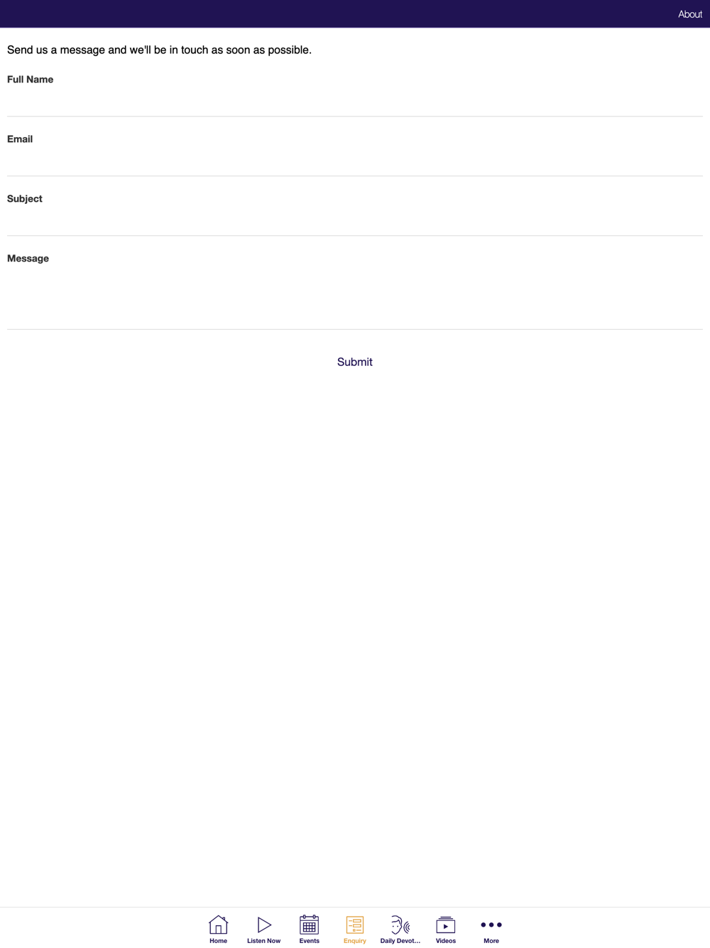
Task: Tap the Home house icon
Action: click(x=218, y=925)
